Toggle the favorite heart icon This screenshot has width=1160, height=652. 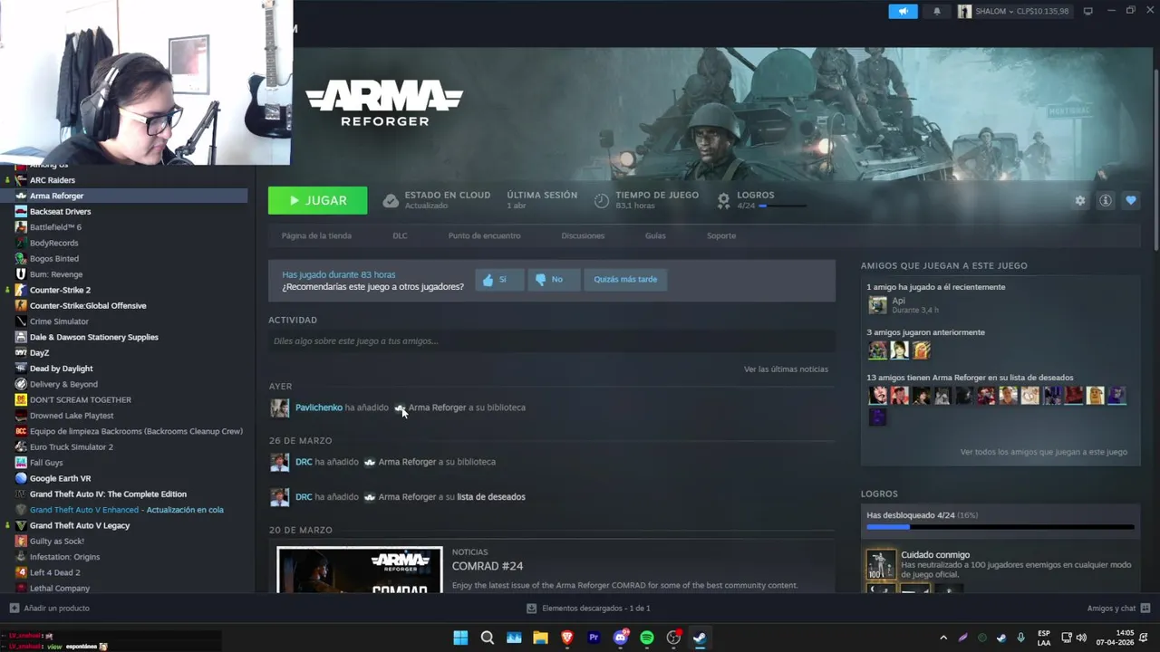(1131, 200)
